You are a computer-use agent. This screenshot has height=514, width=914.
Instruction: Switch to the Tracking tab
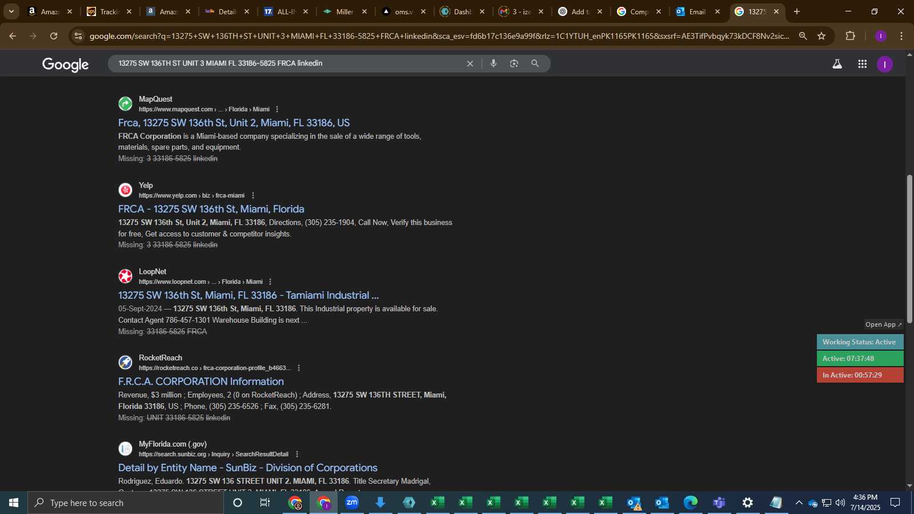pyautogui.click(x=109, y=11)
